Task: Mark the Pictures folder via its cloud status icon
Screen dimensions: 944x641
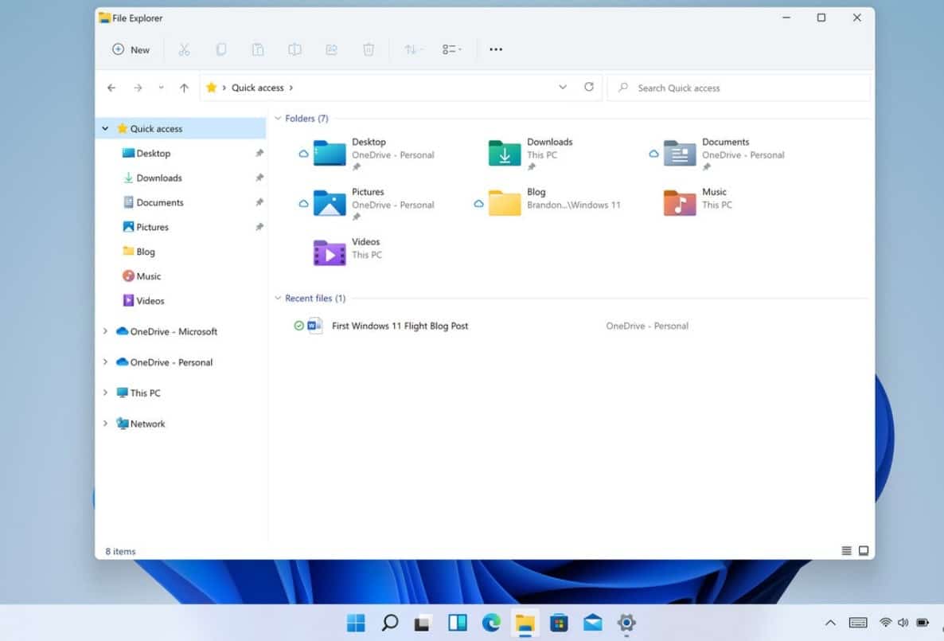Action: tap(305, 203)
